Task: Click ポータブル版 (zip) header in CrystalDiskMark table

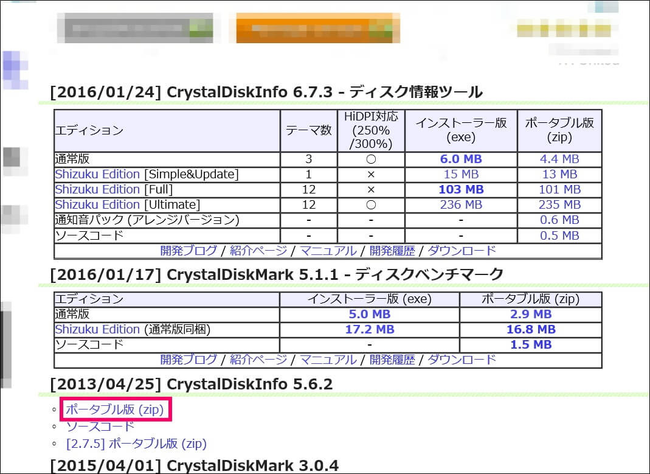Action: [x=531, y=299]
